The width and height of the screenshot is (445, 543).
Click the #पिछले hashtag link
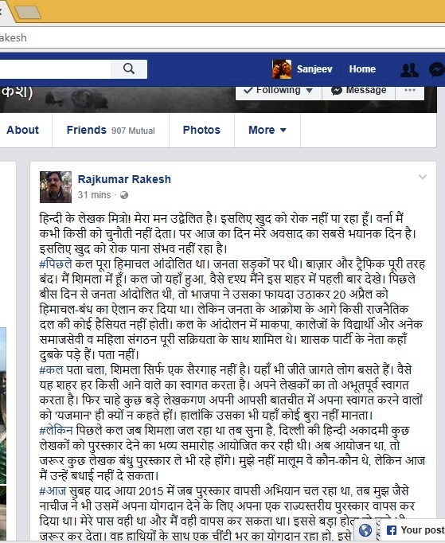[56, 264]
